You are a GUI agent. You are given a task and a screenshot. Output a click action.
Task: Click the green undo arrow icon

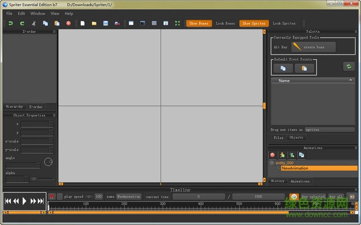click(x=11, y=23)
